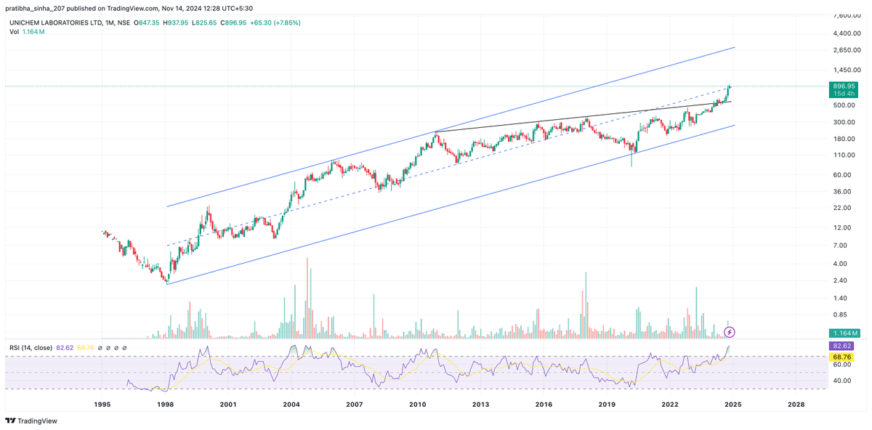
Task: Click the 22.00 price axis label
Action: pyautogui.click(x=842, y=208)
